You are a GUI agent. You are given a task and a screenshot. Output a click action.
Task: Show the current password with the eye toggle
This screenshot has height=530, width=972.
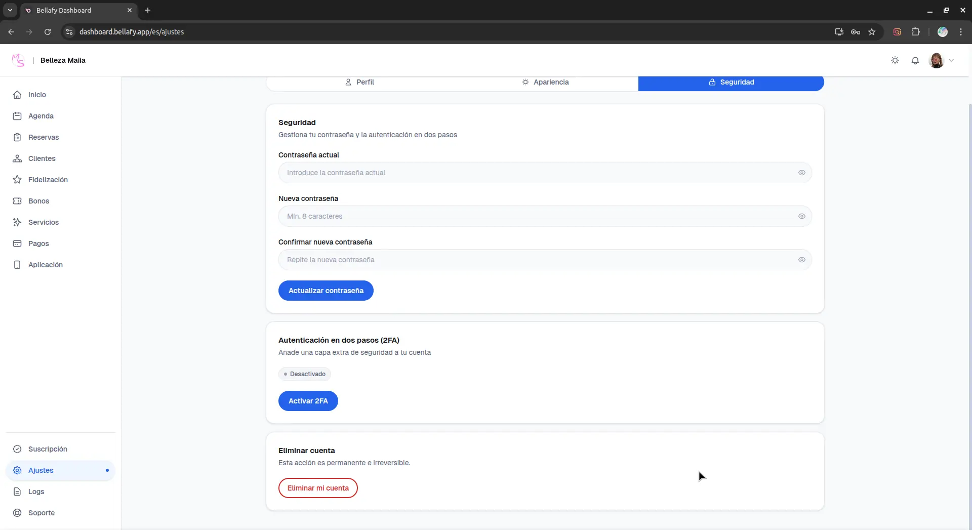click(802, 173)
